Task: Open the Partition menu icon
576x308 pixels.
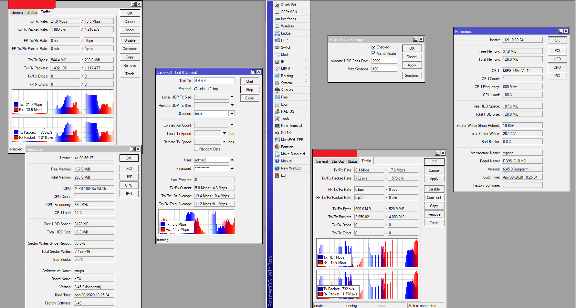Action: click(277, 147)
